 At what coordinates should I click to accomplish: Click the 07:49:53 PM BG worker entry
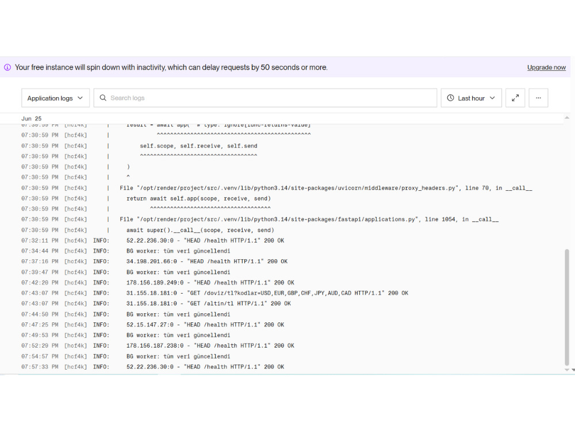[x=125, y=335]
